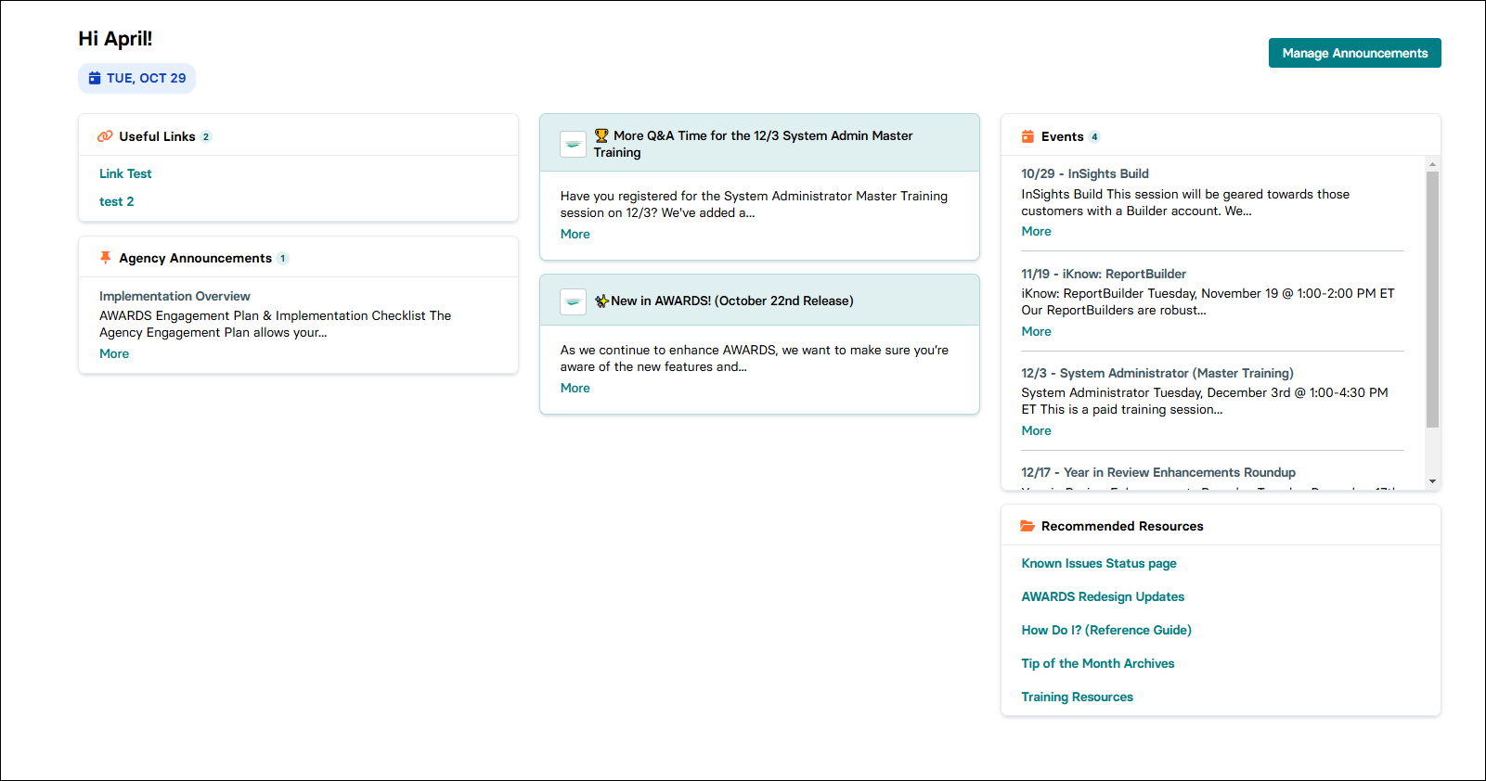The width and height of the screenshot is (1486, 781).
Task: Click the logo thumbnail on New in AWARDS card
Action: [573, 301]
